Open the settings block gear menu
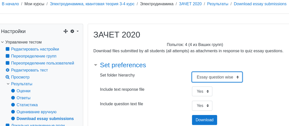The image size is (289, 126). tap(74, 31)
